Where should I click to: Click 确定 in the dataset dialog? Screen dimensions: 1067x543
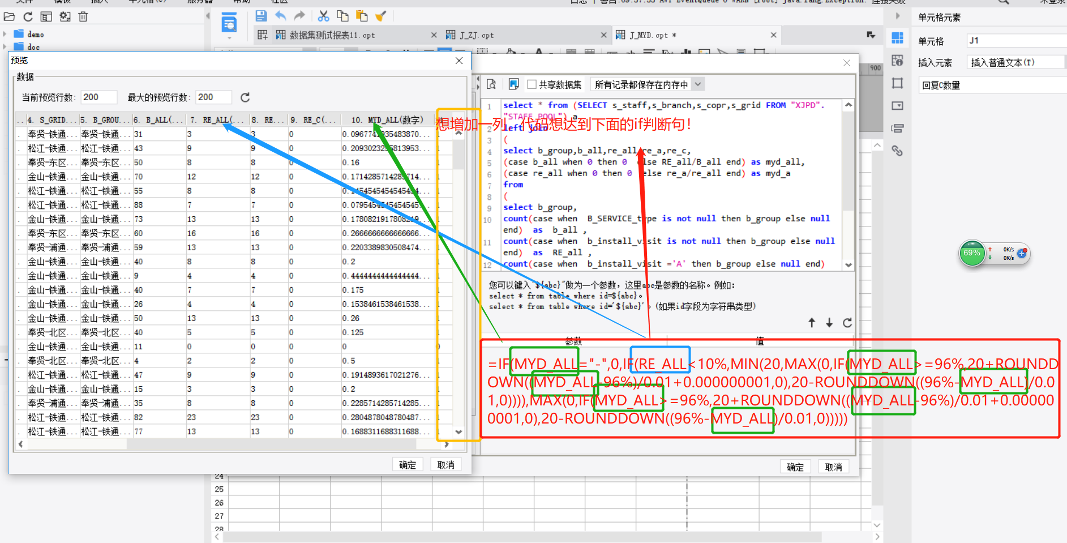(795, 467)
